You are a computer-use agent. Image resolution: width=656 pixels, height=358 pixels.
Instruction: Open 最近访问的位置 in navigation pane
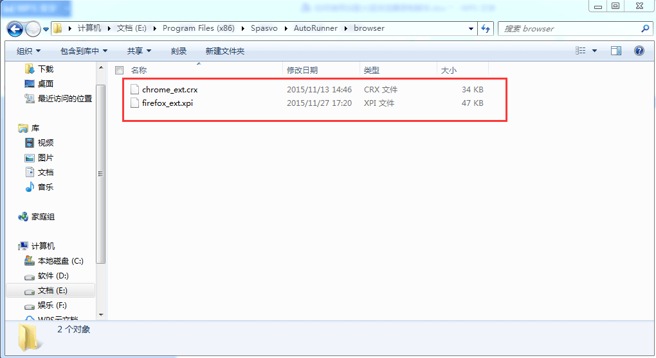point(65,98)
